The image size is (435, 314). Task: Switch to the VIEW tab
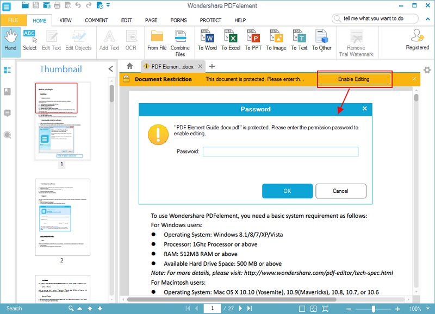65,20
